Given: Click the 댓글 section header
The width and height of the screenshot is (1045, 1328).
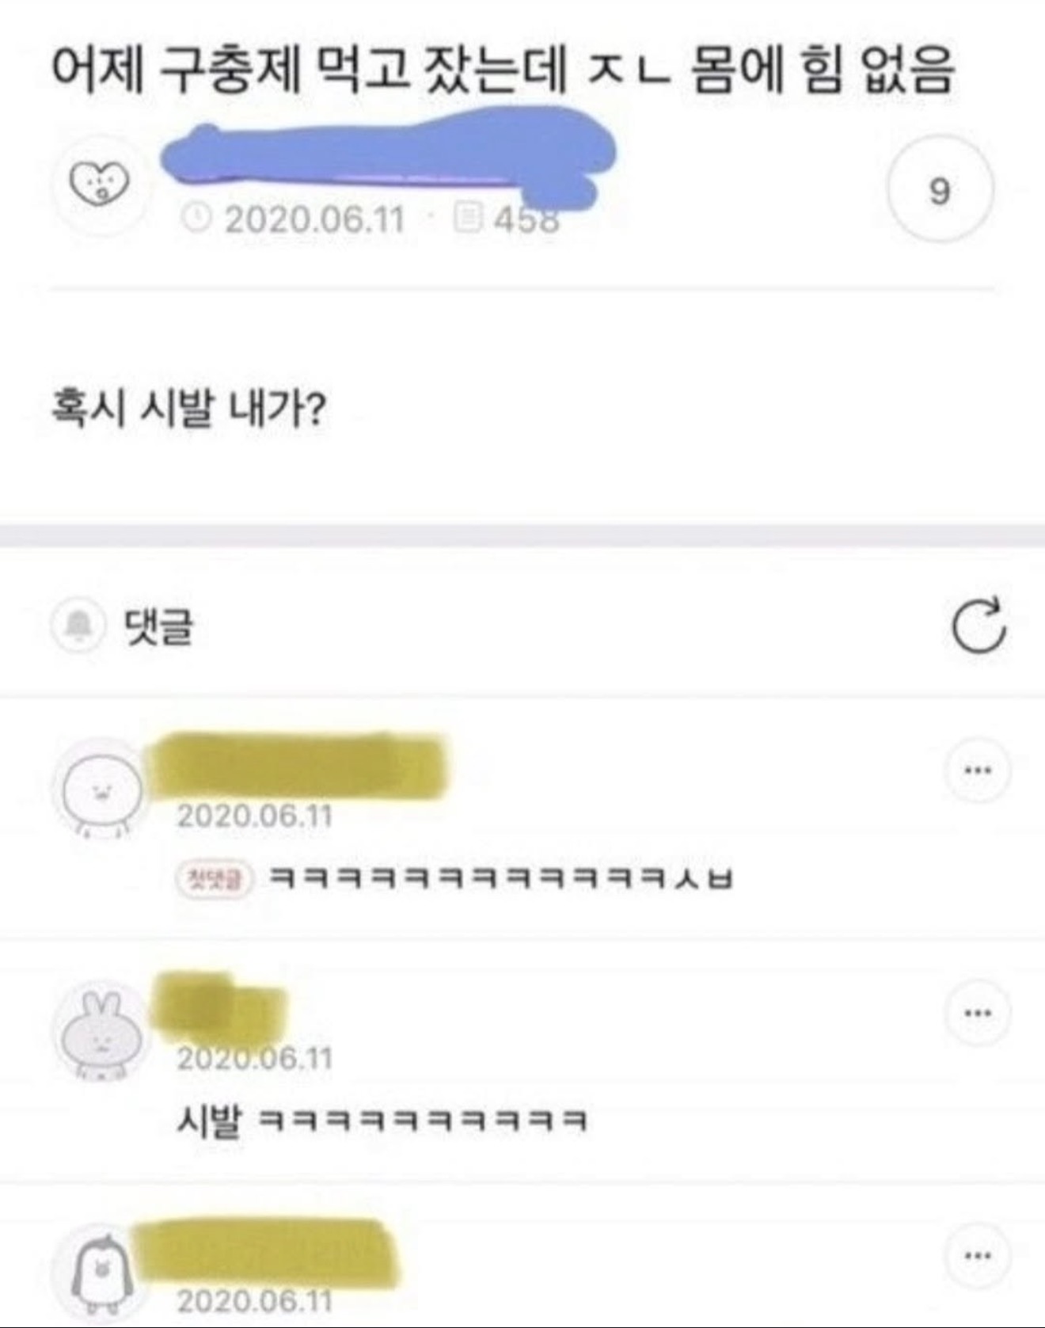Looking at the screenshot, I should 159,627.
